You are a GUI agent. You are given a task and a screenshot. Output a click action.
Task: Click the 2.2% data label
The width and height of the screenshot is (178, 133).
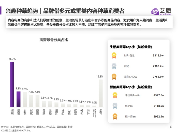point(63,101)
